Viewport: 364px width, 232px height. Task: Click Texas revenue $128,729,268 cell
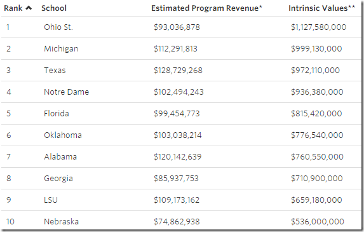[x=178, y=71]
